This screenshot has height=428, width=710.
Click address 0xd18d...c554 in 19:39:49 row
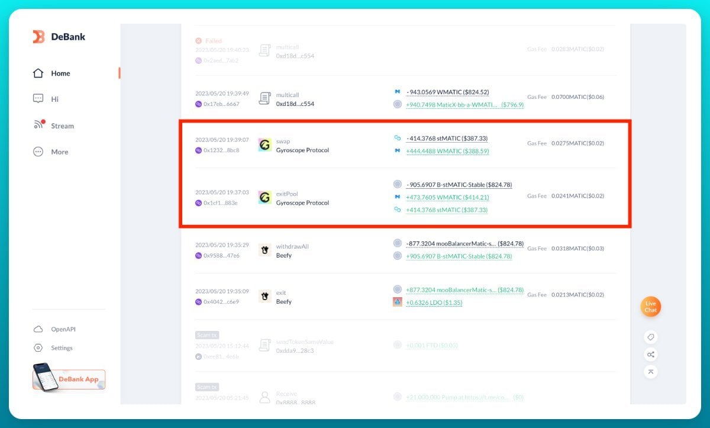(x=295, y=104)
